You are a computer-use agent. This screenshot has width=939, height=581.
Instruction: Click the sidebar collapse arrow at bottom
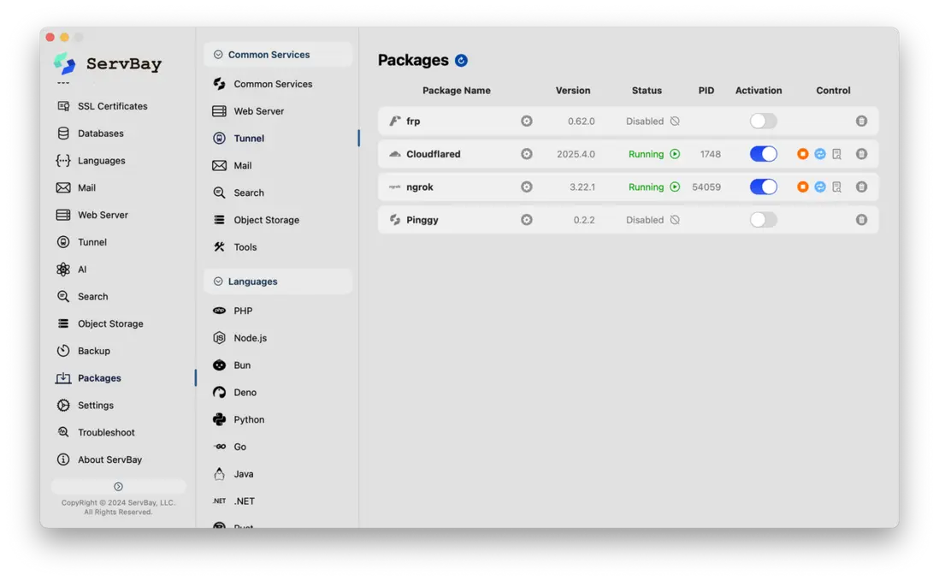point(118,486)
